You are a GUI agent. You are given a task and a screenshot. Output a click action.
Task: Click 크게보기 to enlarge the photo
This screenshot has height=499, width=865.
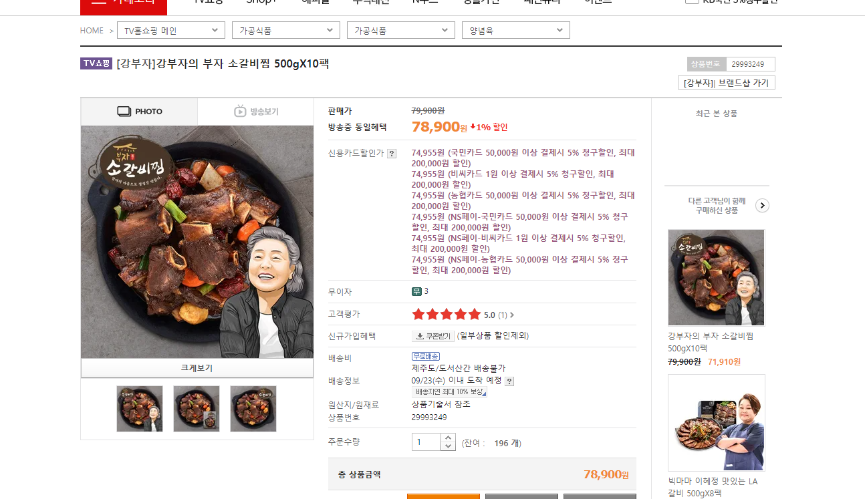pyautogui.click(x=197, y=368)
